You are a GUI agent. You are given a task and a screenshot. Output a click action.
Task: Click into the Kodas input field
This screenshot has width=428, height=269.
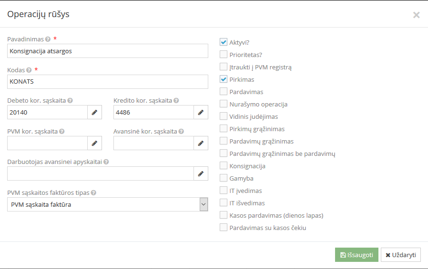tap(108, 82)
